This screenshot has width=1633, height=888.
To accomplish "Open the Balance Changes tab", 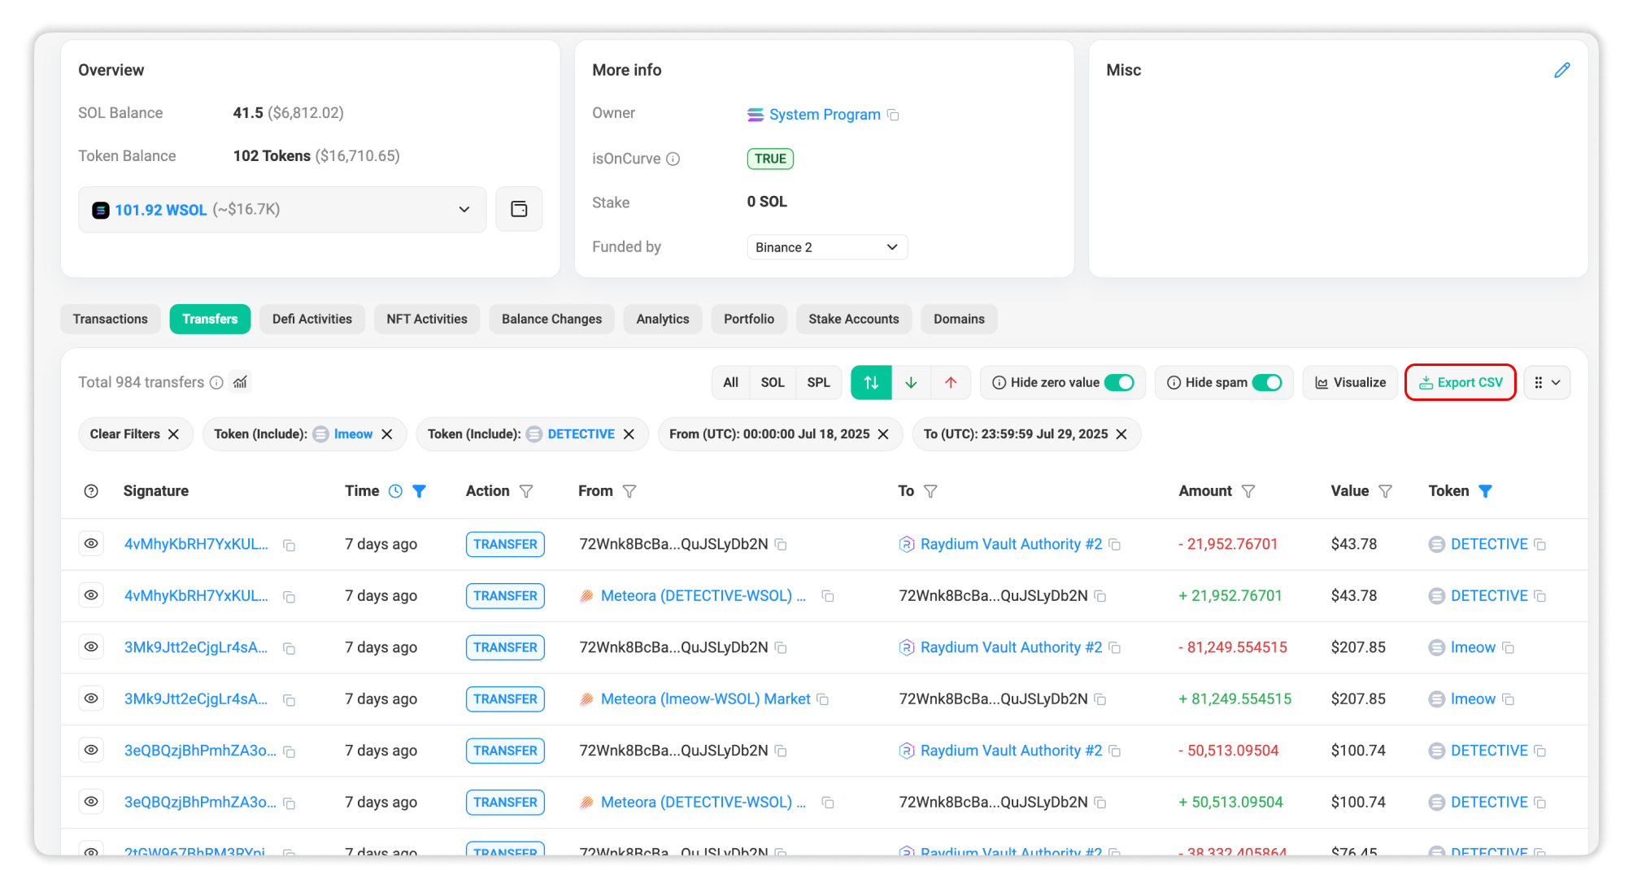I will tap(551, 319).
